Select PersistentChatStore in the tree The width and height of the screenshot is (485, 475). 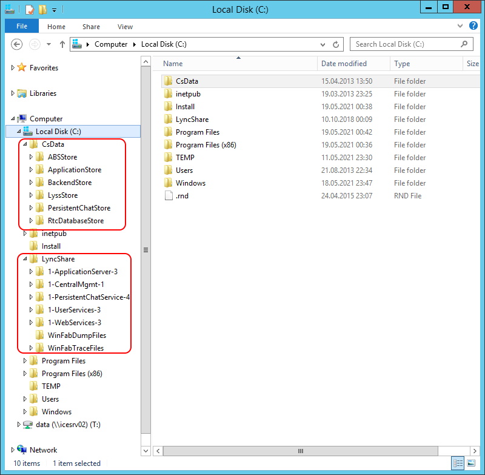(79, 207)
